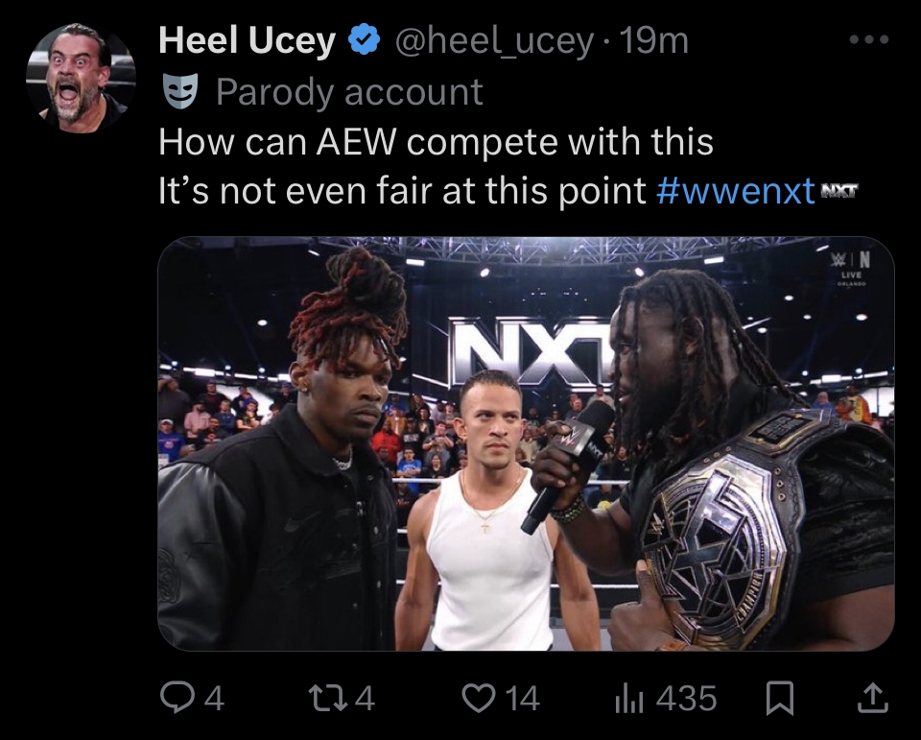The width and height of the screenshot is (921, 740).
Task: Open Heel Ucey's profile picture avatar
Action: 81,77
